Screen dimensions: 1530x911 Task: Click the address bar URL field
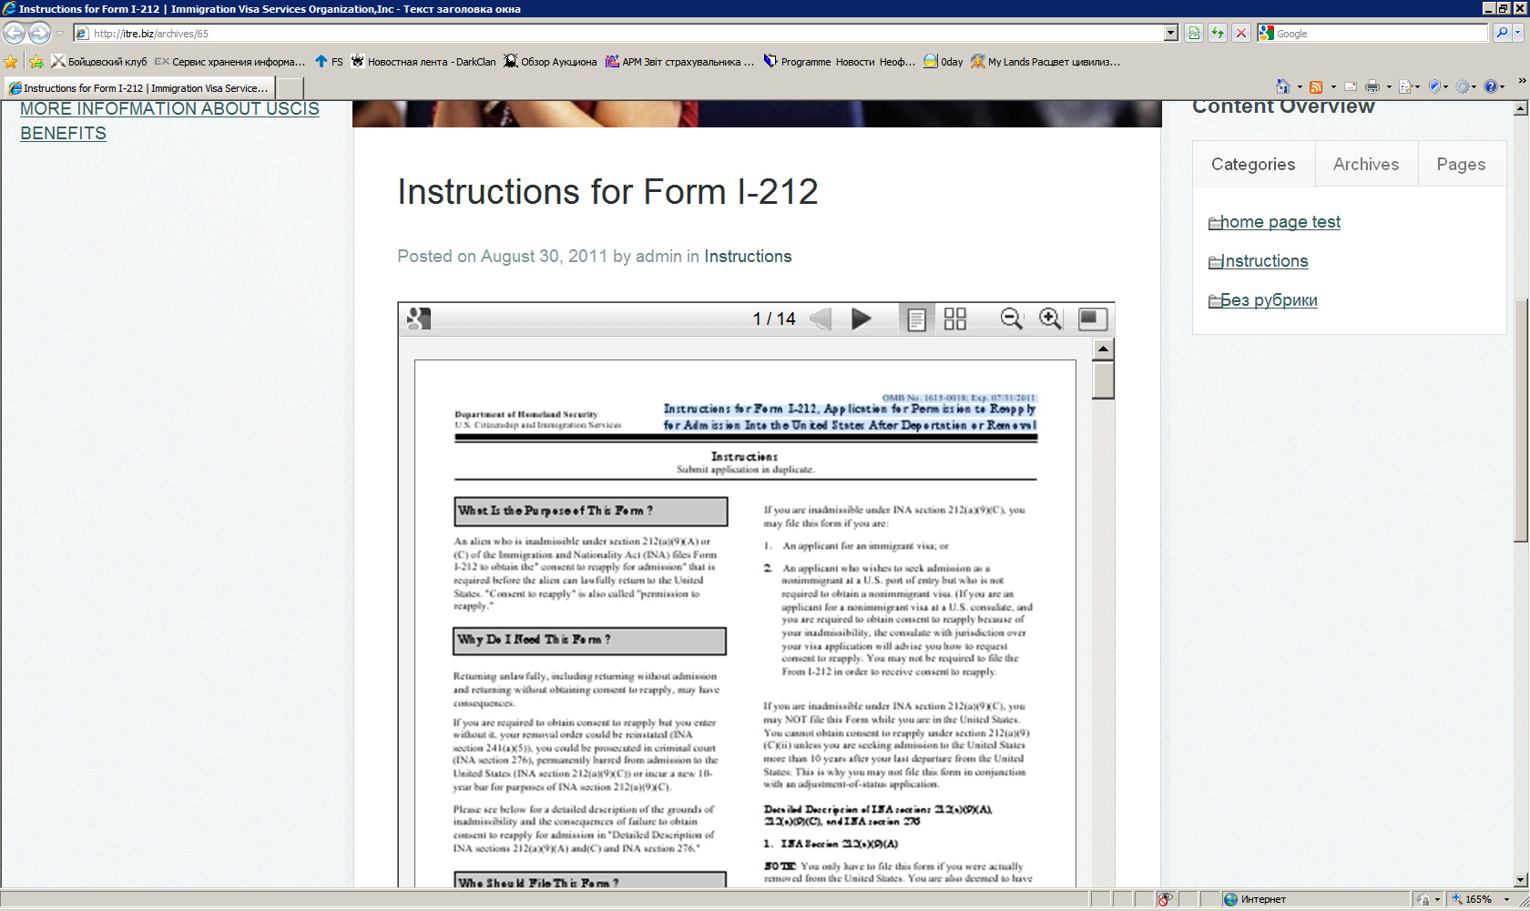[x=619, y=34]
